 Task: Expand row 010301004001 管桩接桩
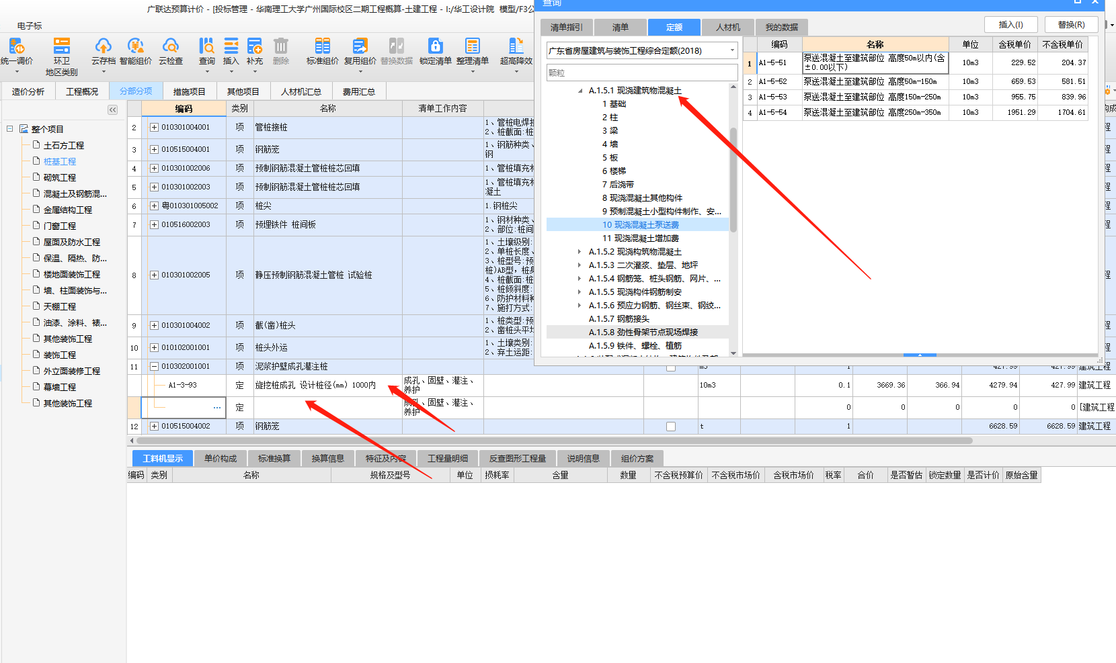(x=154, y=127)
